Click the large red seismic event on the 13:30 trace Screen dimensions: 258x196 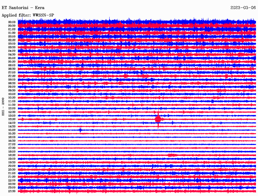(158, 119)
